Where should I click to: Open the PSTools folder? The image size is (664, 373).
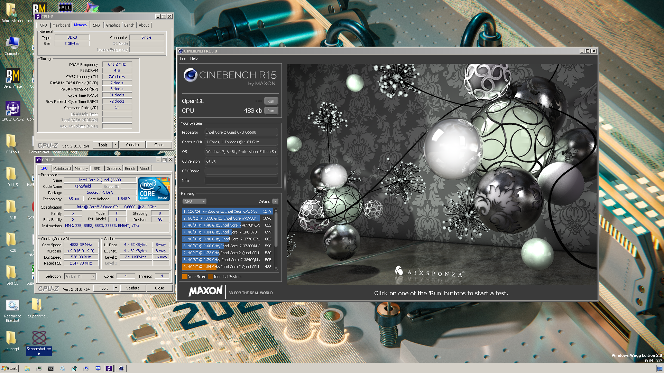pos(12,144)
